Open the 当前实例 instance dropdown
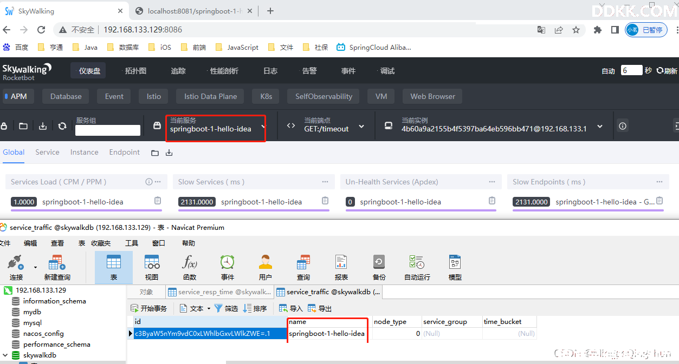This screenshot has height=364, width=679. [493, 125]
